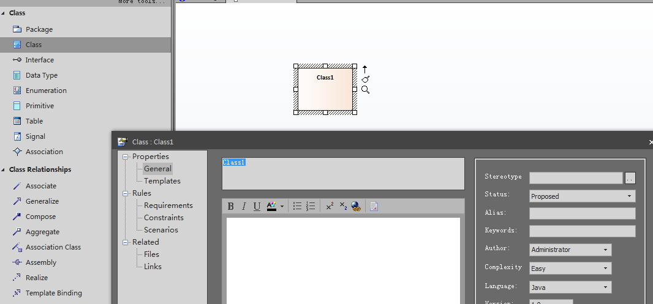This screenshot has width=653, height=304.
Task: Insert a hyperlink with the globe icon
Action: (356, 206)
